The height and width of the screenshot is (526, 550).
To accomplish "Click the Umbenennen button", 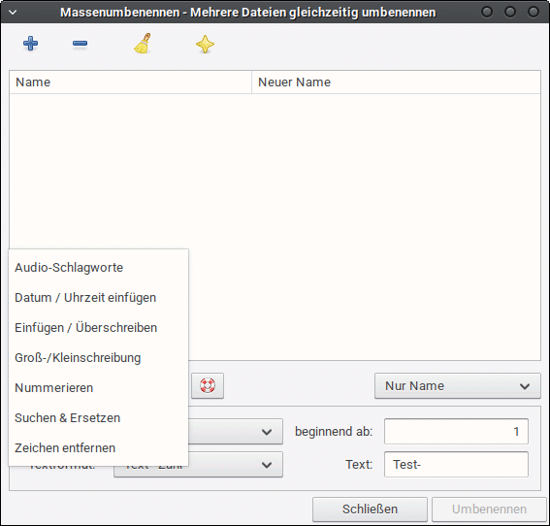I will pos(489,510).
